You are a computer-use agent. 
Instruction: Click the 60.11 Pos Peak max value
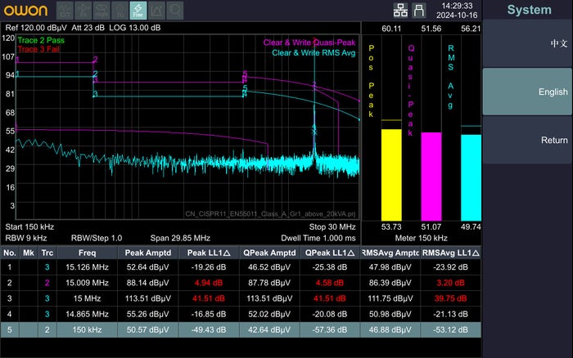tap(391, 29)
